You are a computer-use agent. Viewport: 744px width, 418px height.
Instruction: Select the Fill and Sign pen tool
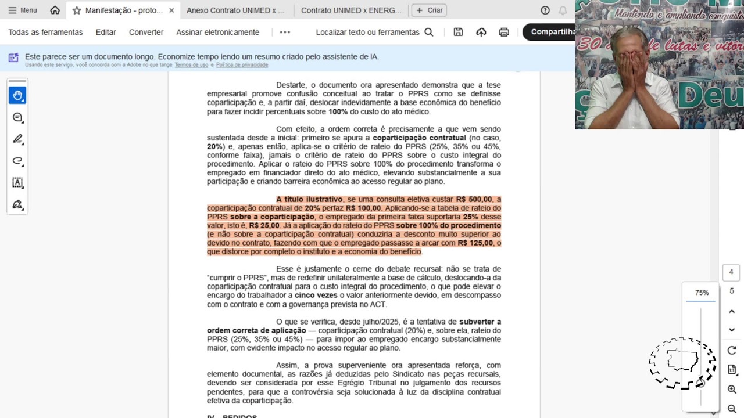17,204
